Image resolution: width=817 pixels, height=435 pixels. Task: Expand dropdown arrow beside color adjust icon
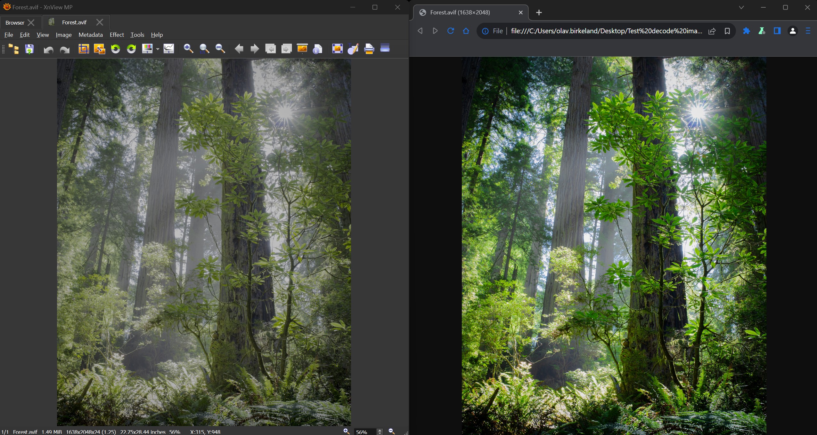[158, 49]
